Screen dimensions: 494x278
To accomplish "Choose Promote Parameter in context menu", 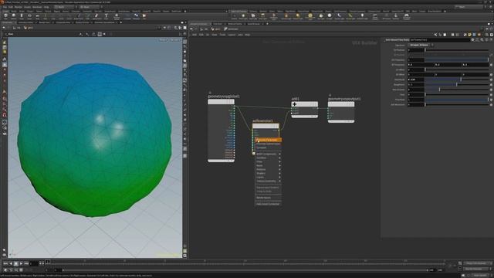I will pos(268,140).
